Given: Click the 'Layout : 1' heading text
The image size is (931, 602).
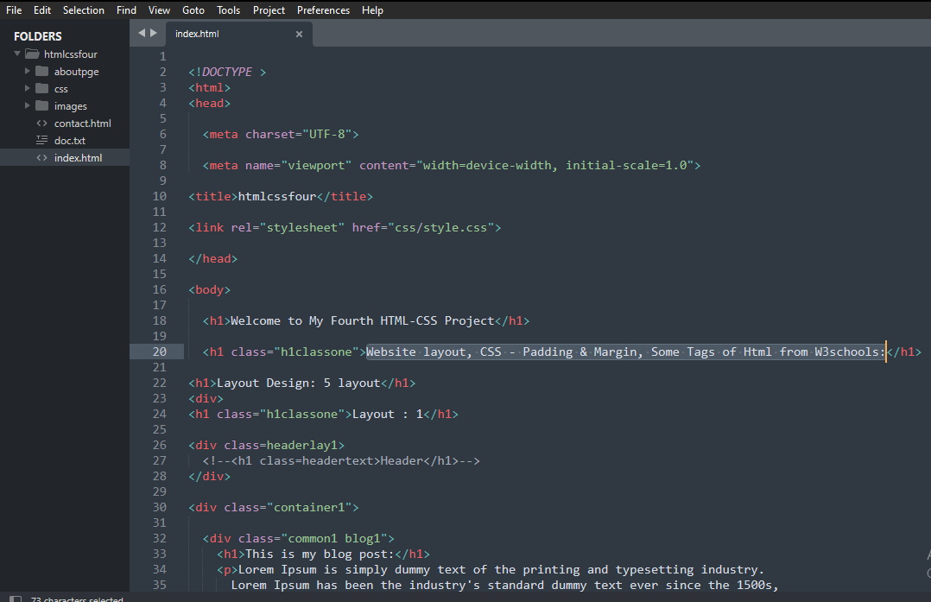Looking at the screenshot, I should click(x=388, y=414).
